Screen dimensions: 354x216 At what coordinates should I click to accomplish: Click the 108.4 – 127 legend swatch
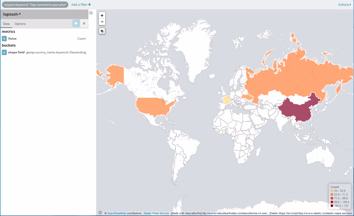[x=332, y=206]
